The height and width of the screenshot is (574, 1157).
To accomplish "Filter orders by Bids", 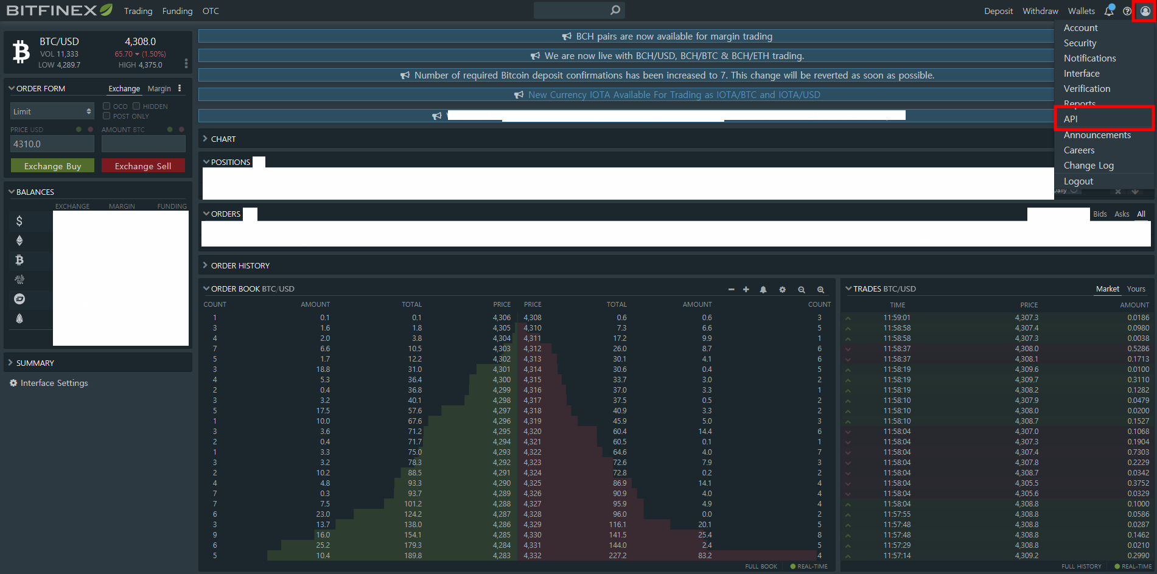I will tap(1100, 214).
